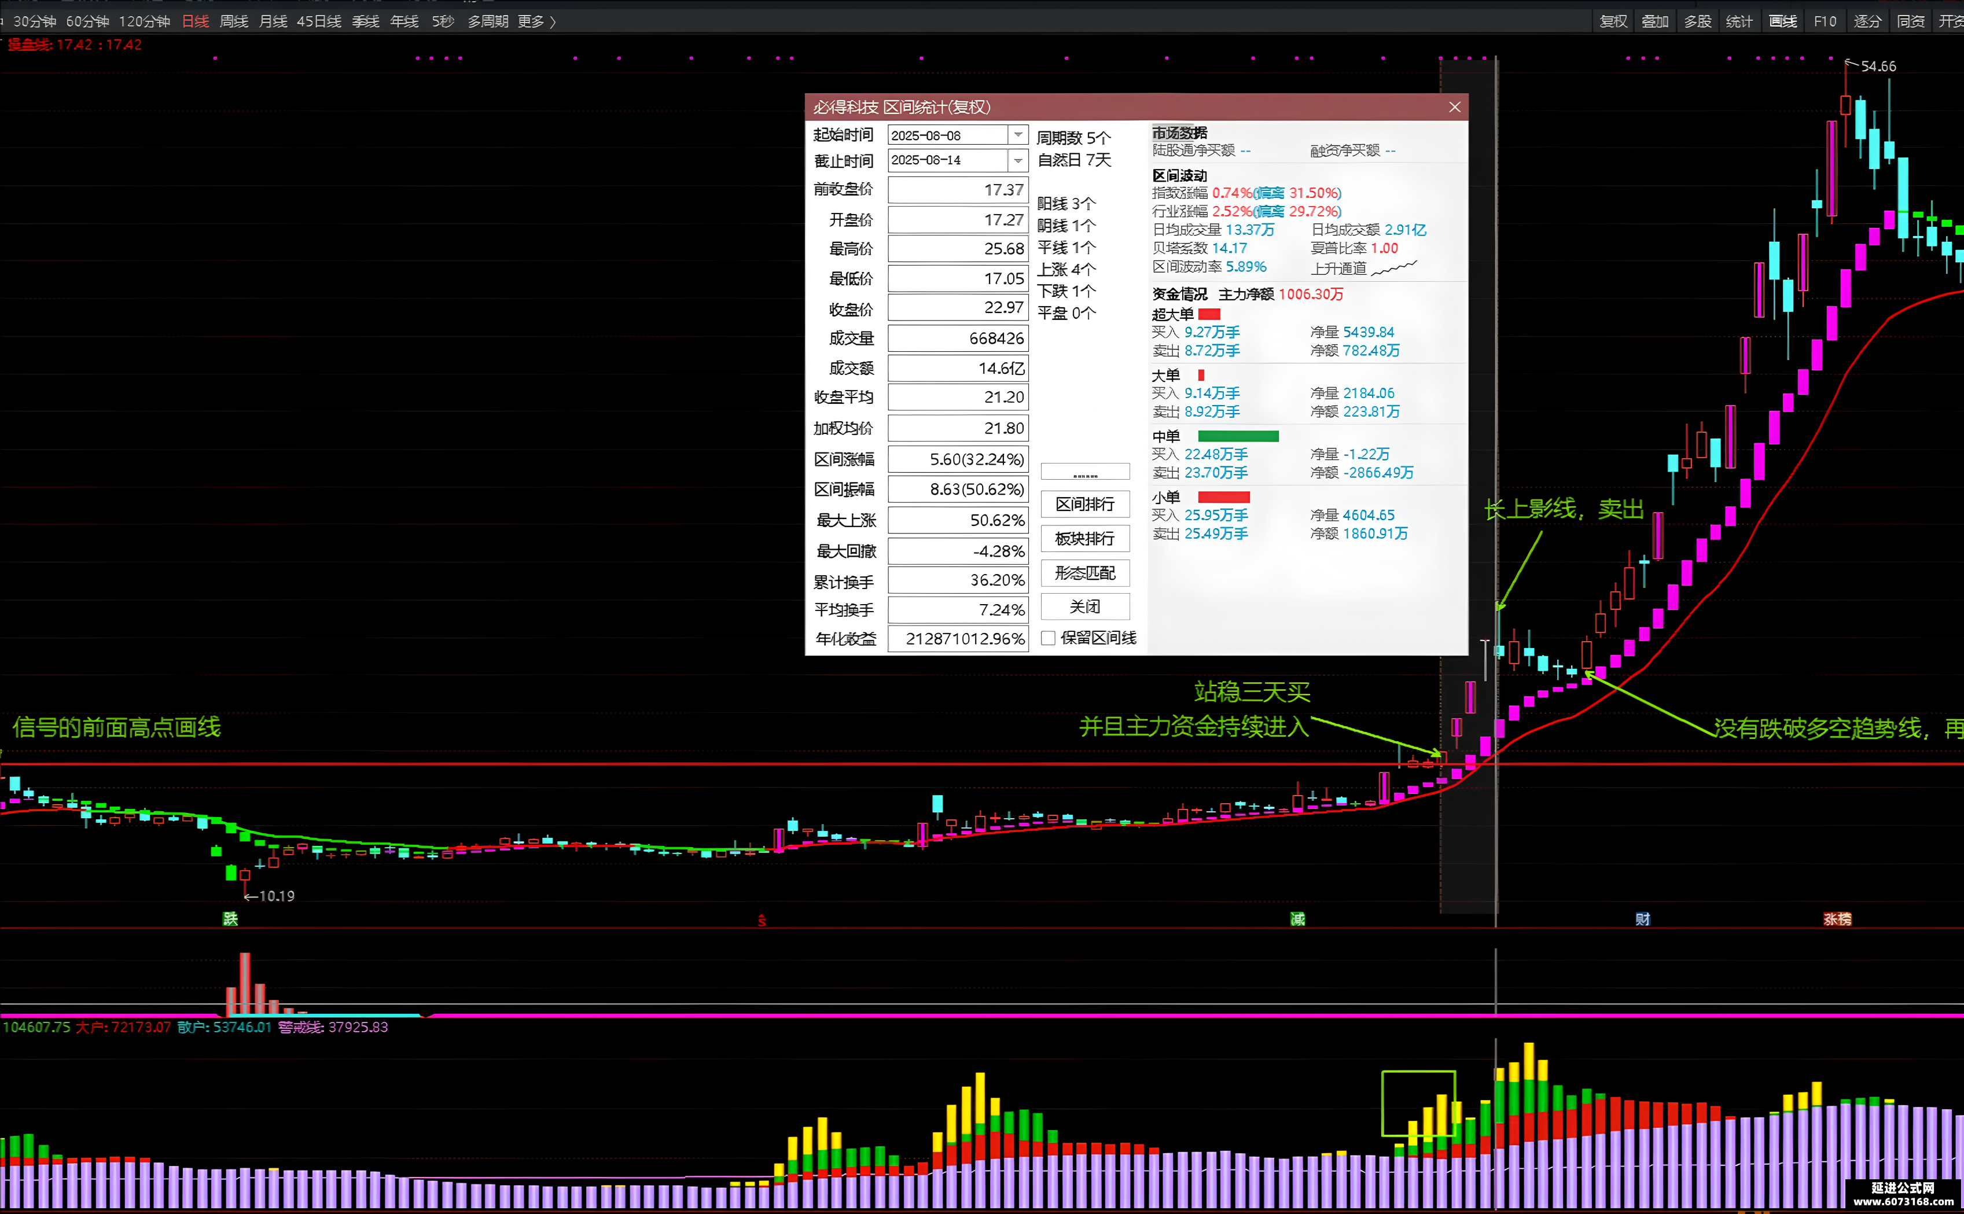Open the F10 company info
This screenshot has width=1964, height=1214.
1825,21
